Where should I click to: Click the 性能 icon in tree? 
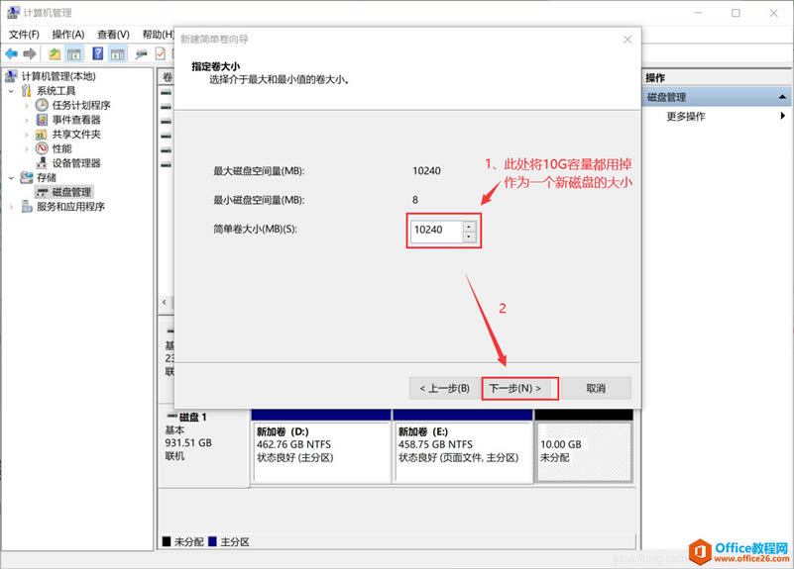pos(42,148)
